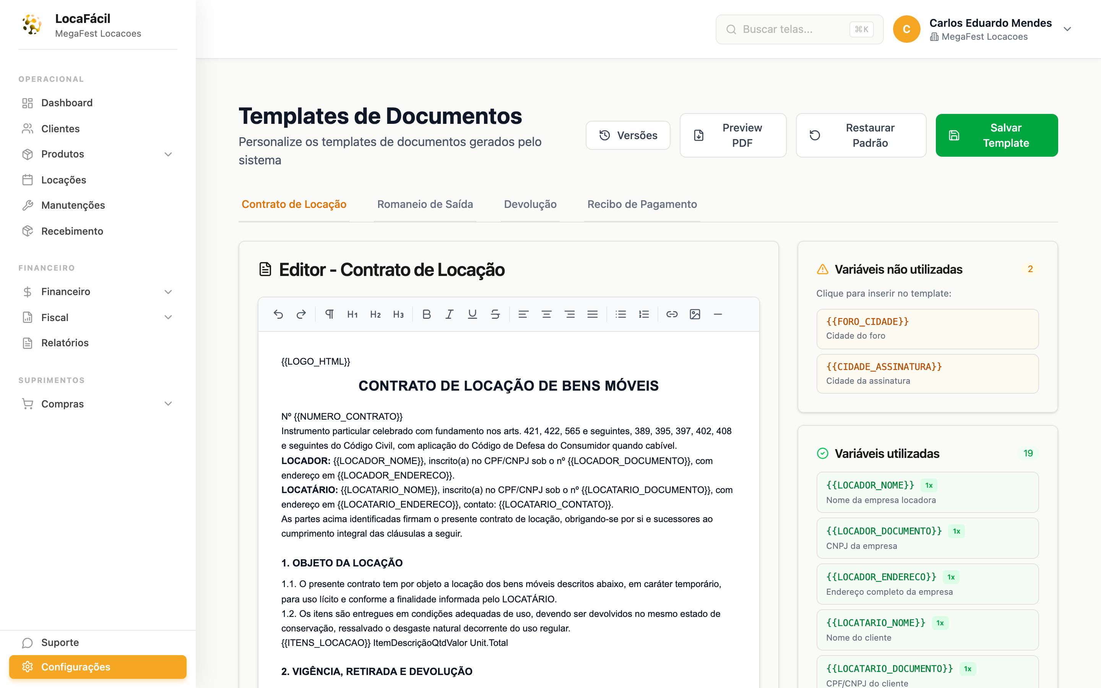Insert an image into the template
Viewport: 1101px width, 688px height.
point(695,314)
